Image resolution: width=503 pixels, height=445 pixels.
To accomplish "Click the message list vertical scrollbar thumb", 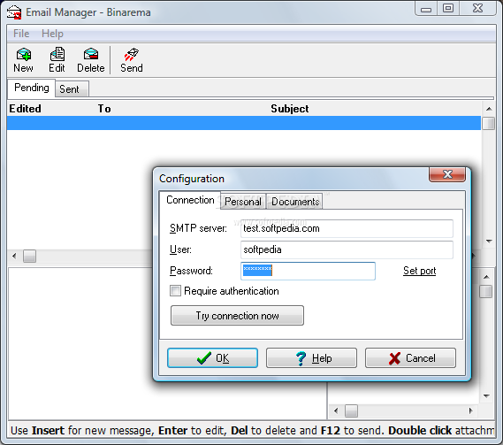I will pos(489,123).
